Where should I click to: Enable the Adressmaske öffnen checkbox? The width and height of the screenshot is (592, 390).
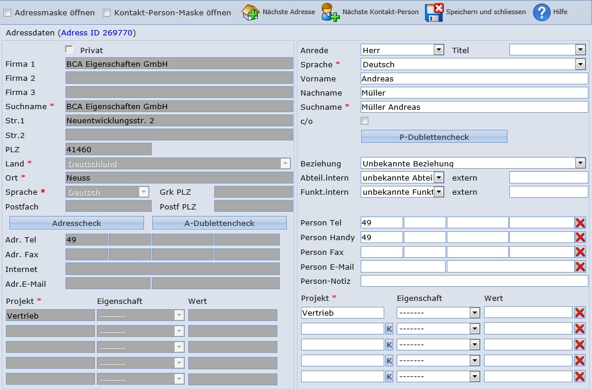pyautogui.click(x=8, y=13)
